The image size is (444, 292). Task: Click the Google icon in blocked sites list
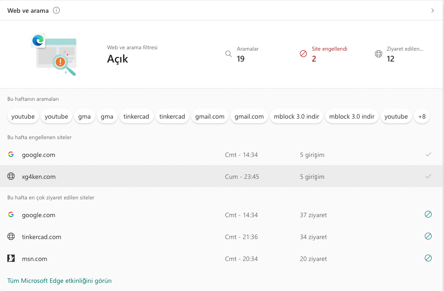pyautogui.click(x=11, y=155)
